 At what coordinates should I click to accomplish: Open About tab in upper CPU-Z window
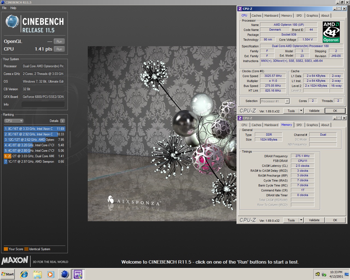point(325,16)
